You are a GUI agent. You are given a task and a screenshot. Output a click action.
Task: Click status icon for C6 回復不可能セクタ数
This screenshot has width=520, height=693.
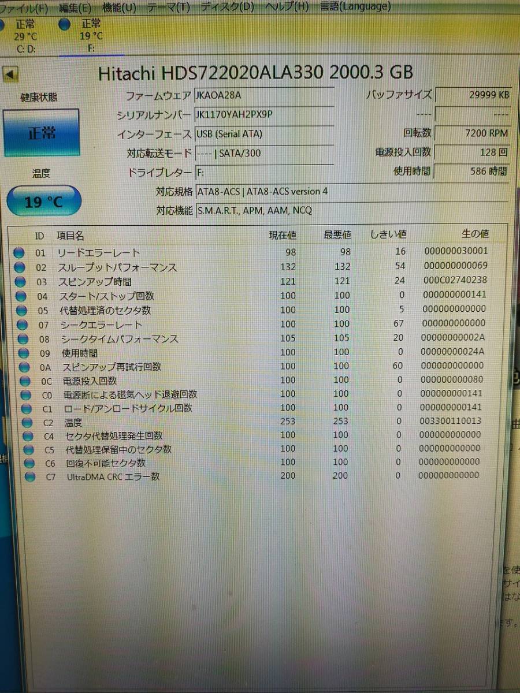point(30,463)
